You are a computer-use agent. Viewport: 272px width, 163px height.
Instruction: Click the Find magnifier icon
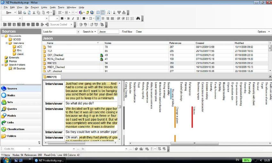108,12
